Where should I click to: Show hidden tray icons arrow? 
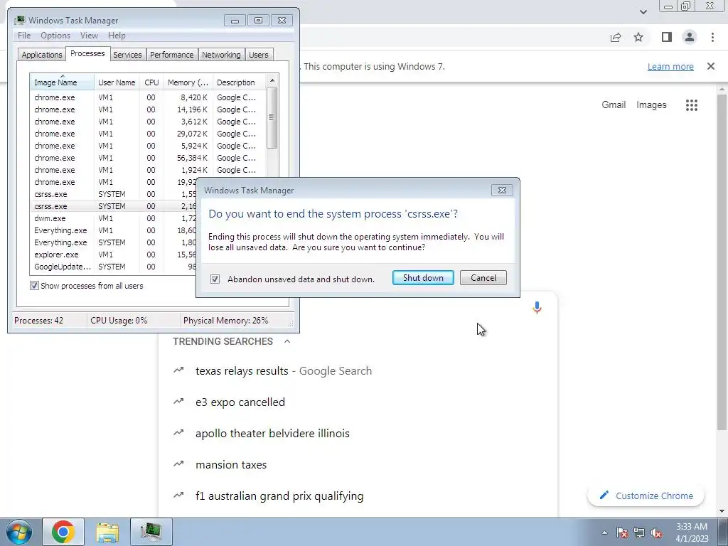pyautogui.click(x=604, y=533)
